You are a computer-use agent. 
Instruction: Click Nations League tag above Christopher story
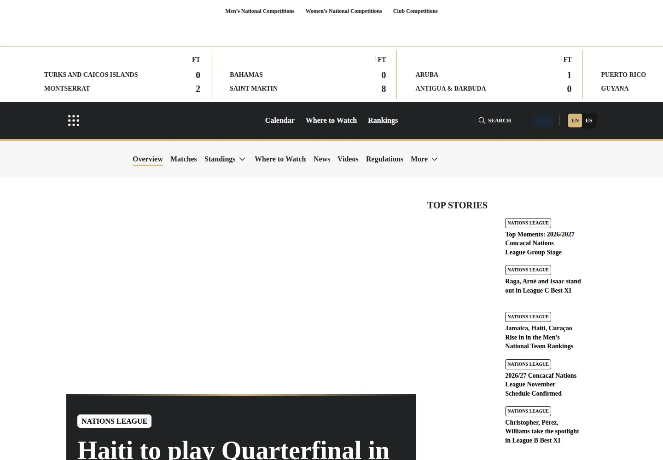click(x=528, y=411)
